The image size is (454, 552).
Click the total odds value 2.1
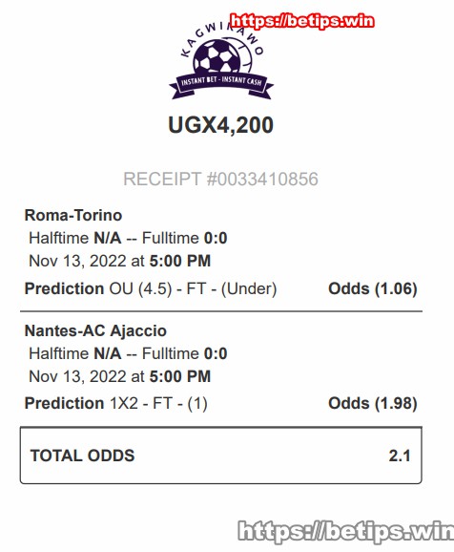[400, 456]
